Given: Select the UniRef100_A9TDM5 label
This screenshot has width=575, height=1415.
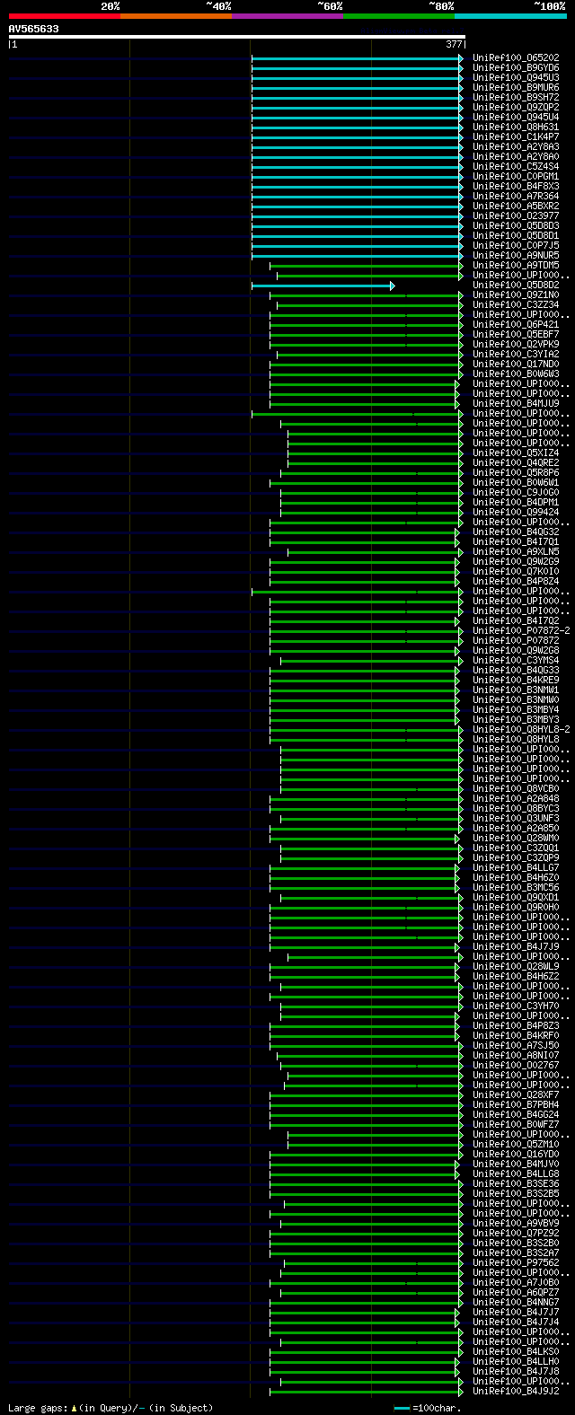Looking at the screenshot, I should point(516,266).
